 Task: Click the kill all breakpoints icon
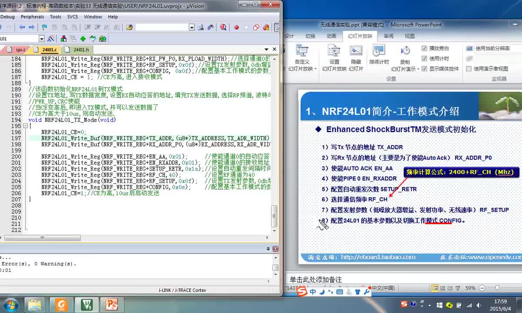(265, 27)
